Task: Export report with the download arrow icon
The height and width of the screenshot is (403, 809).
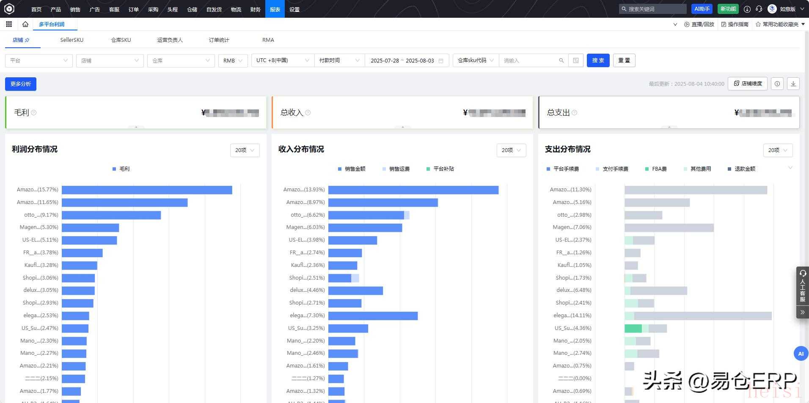Action: coord(793,84)
